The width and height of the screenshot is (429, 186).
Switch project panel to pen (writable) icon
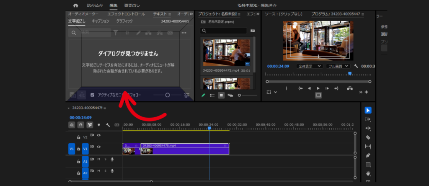(x=204, y=95)
